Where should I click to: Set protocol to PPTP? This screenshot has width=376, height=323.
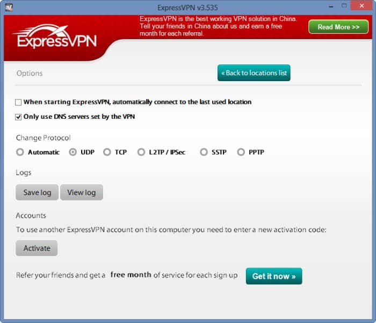pyautogui.click(x=241, y=152)
